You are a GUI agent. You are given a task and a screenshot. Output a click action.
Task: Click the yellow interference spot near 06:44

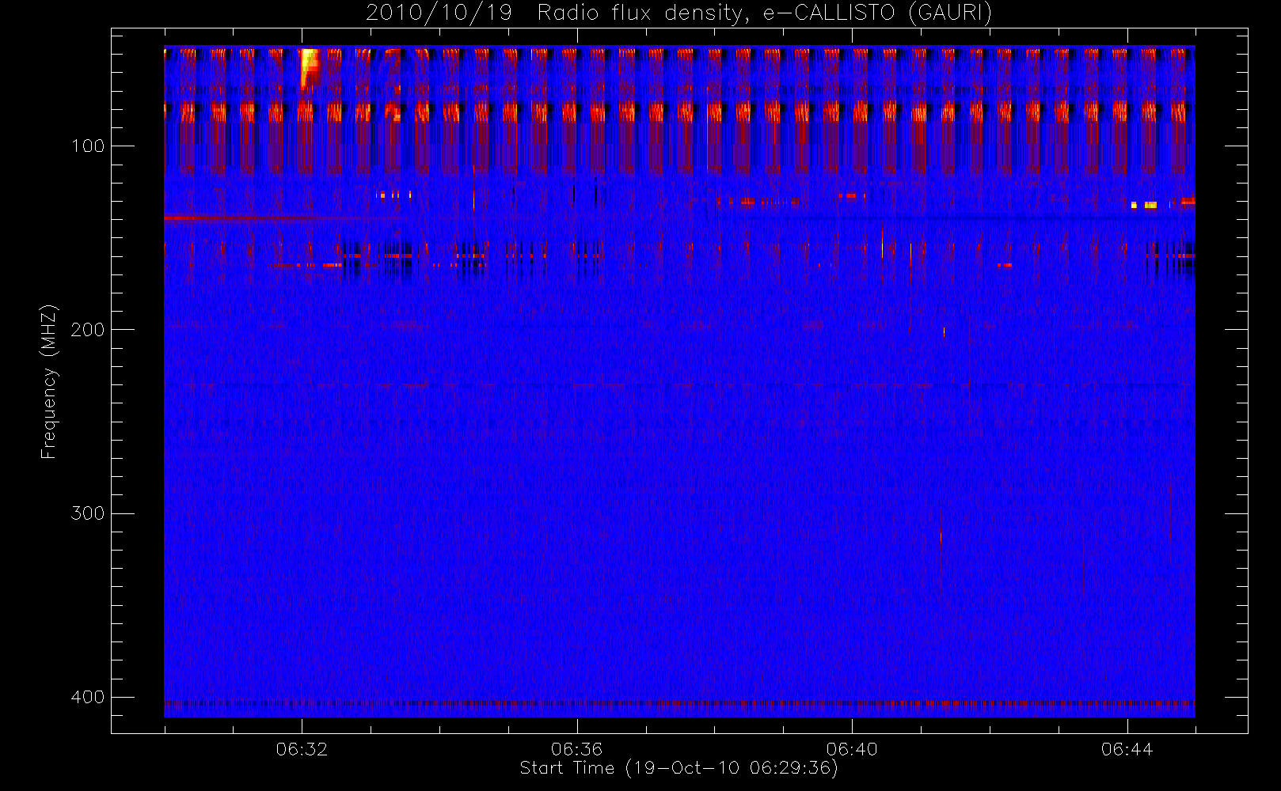[1145, 205]
